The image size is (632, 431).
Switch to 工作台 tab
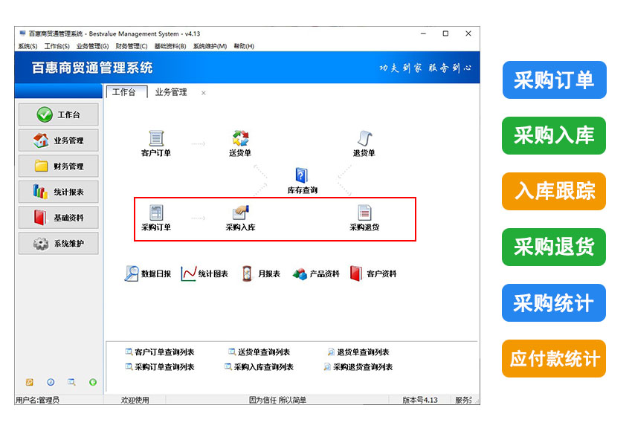[127, 92]
